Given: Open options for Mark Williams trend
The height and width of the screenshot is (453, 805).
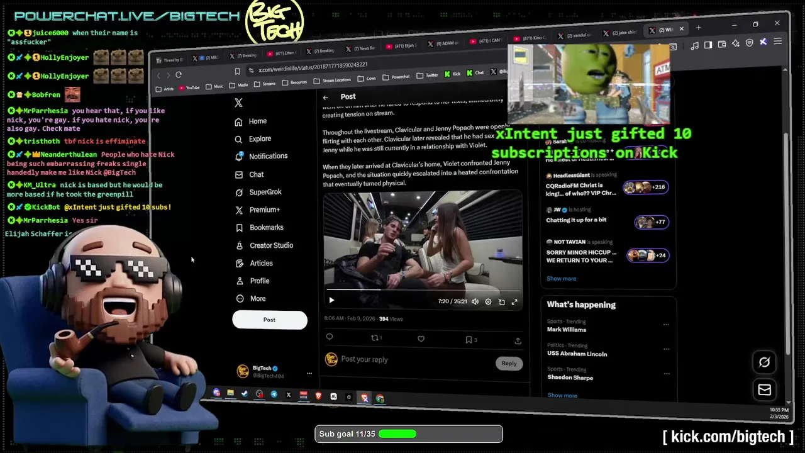Looking at the screenshot, I should tap(666, 325).
